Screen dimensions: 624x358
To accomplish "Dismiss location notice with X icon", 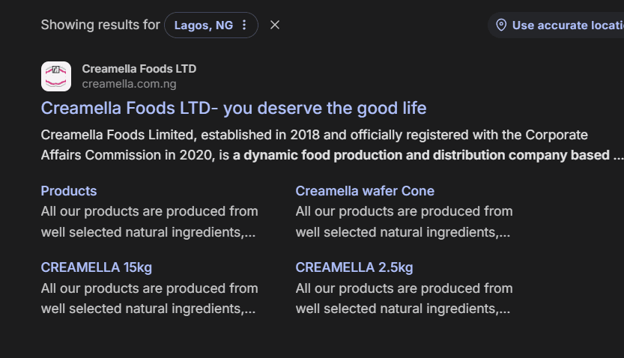I will (x=275, y=25).
